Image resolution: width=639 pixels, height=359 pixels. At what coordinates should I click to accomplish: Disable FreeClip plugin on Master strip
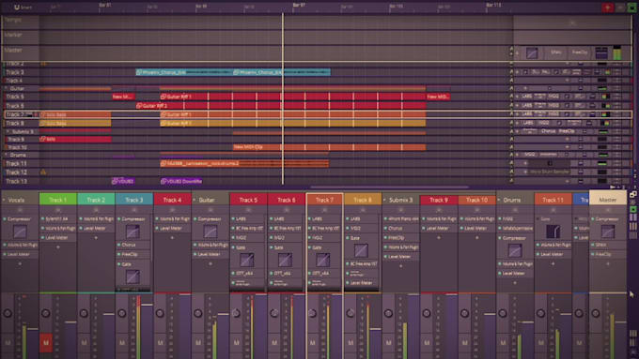(x=593, y=254)
